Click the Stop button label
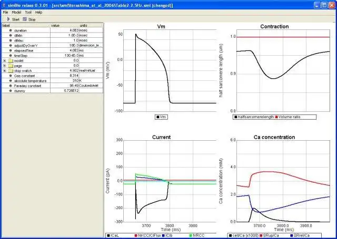Viewport: 337px width, 239px height. [x=32, y=19]
